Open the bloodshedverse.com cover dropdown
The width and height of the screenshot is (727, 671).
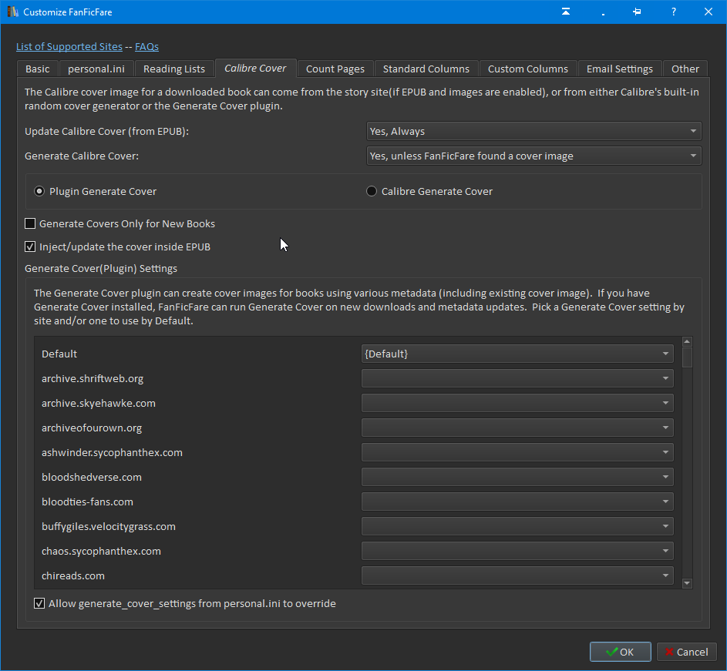click(517, 477)
